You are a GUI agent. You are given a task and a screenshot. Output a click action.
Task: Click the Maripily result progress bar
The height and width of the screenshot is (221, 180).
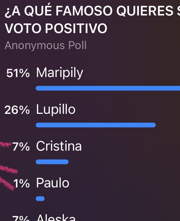[x=108, y=88]
